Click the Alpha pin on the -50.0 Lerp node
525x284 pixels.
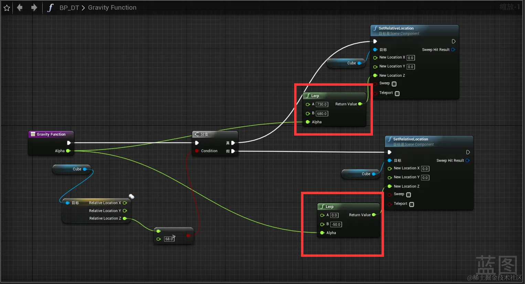tap(322, 233)
